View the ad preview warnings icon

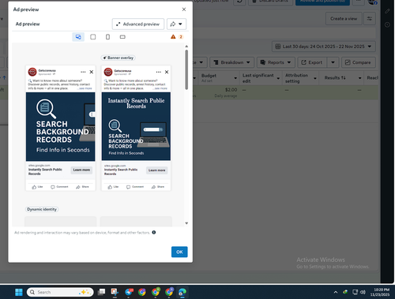pyautogui.click(x=173, y=37)
